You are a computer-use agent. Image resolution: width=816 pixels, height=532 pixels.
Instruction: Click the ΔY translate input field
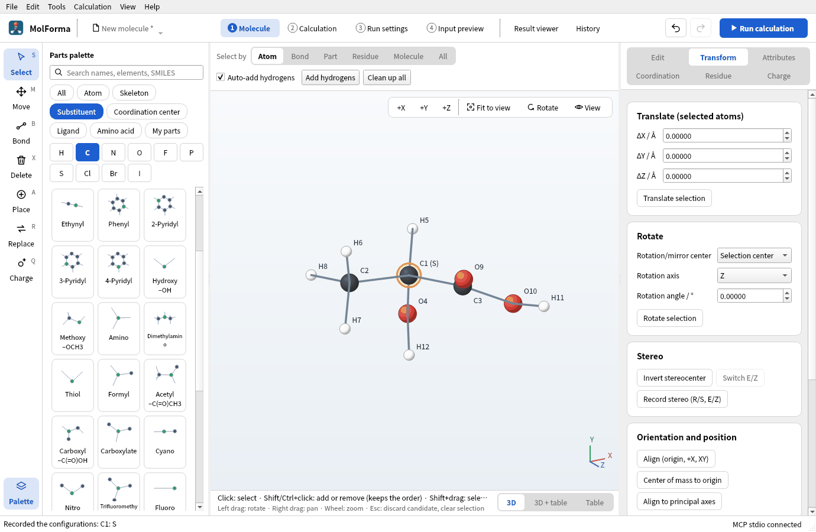pyautogui.click(x=723, y=156)
